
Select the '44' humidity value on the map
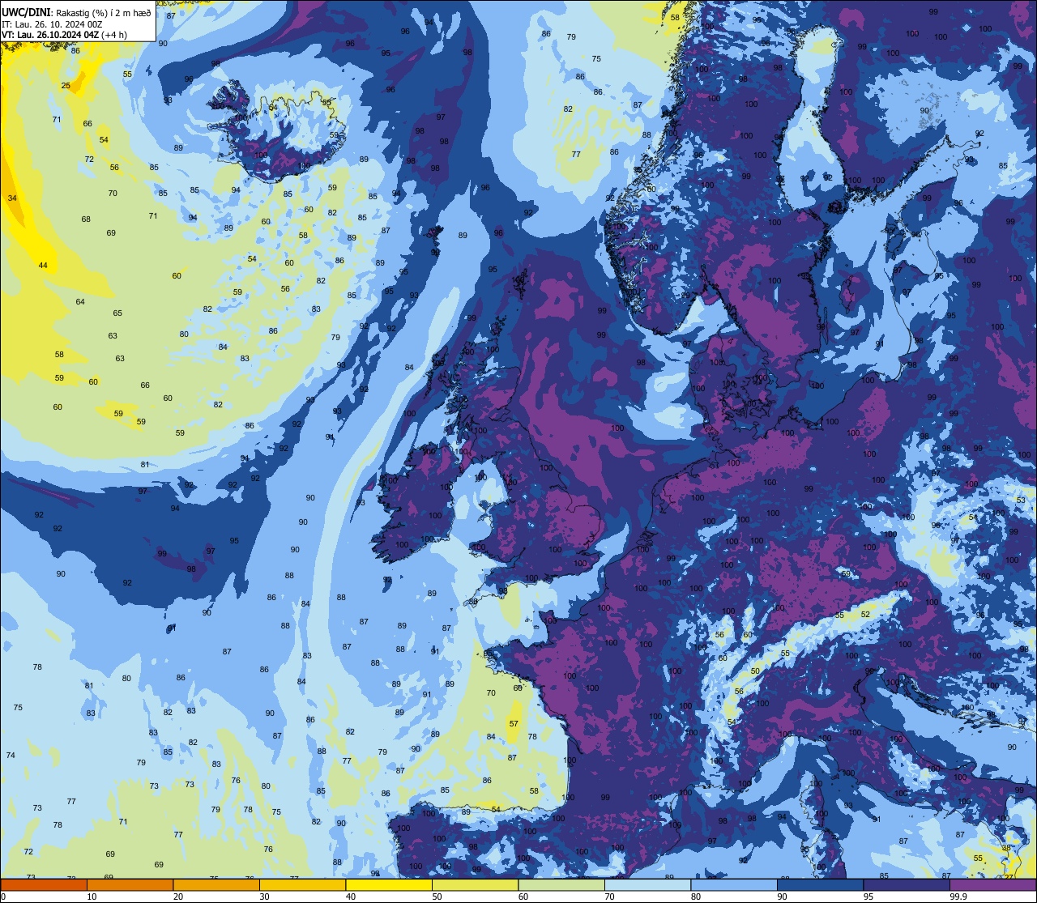(43, 266)
